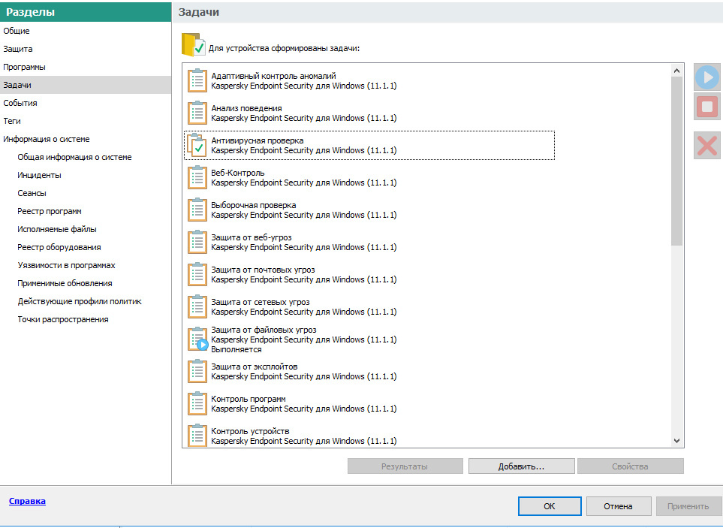Open Общая информация о системе
Image resolution: width=723 pixels, height=528 pixels.
point(74,157)
